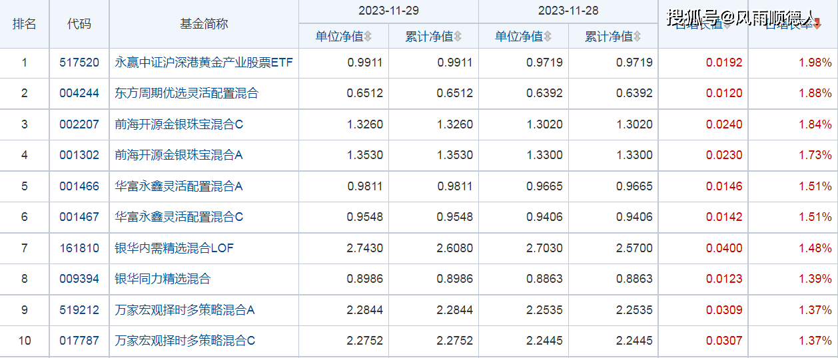Sort by 2023-11-29 累计净值 arrow icon
Viewport: 838px width, 358px height.
click(458, 37)
